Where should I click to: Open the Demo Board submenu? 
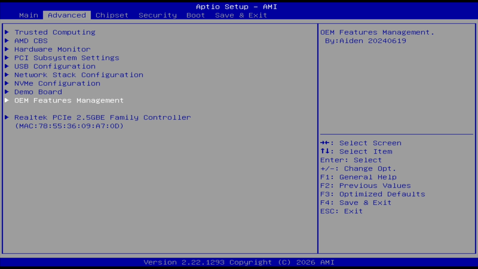tap(38, 92)
